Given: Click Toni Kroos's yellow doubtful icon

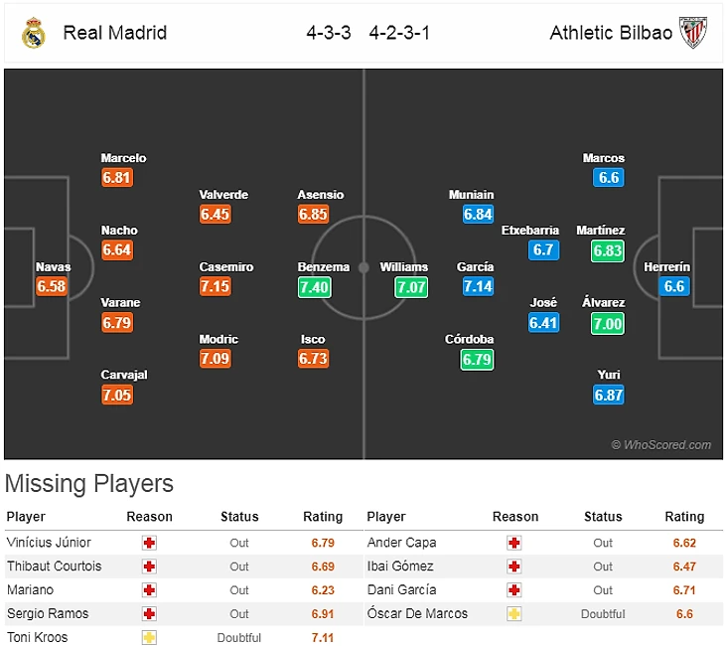Looking at the screenshot, I should coord(149,637).
